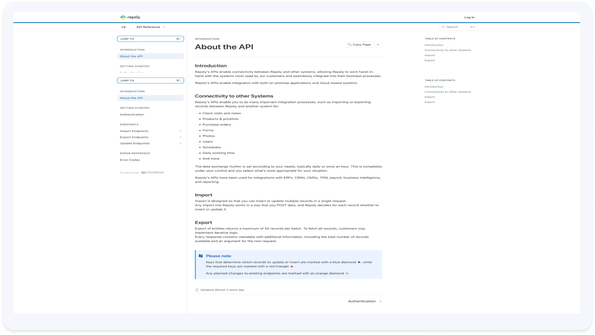The image size is (595, 335).
Task: Click the Products & pricelists bullet
Action: pos(221,119)
